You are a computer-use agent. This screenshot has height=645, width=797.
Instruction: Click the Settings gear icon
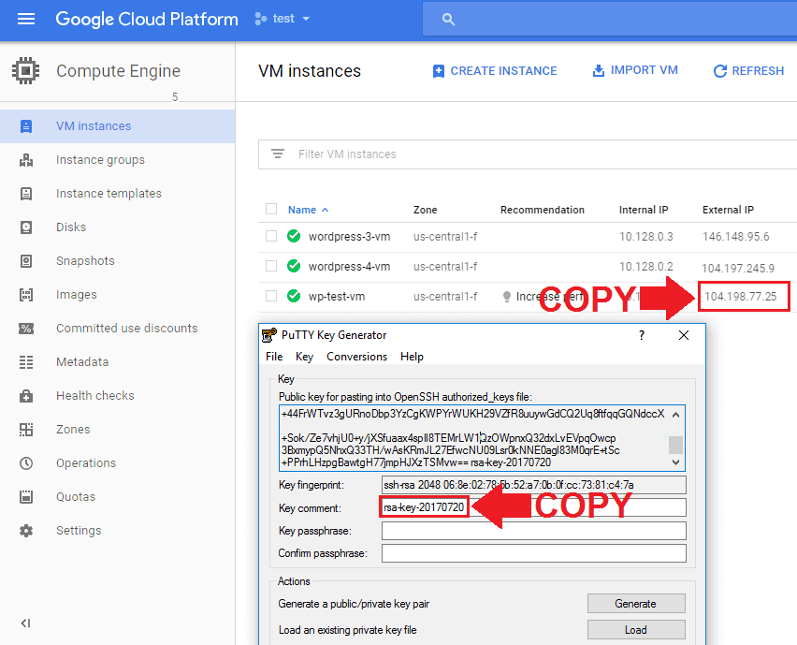(26, 531)
